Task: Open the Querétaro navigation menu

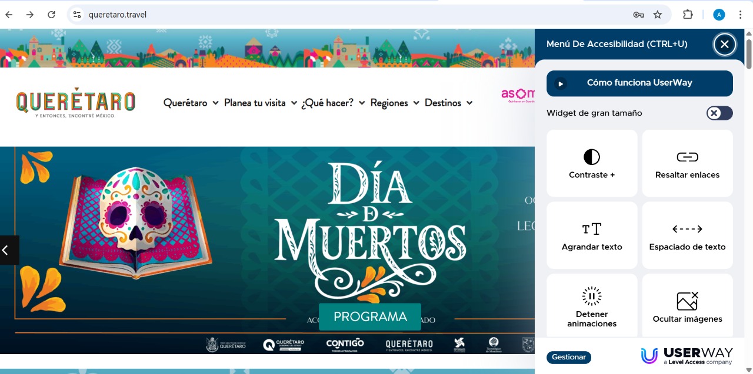Action: click(185, 103)
